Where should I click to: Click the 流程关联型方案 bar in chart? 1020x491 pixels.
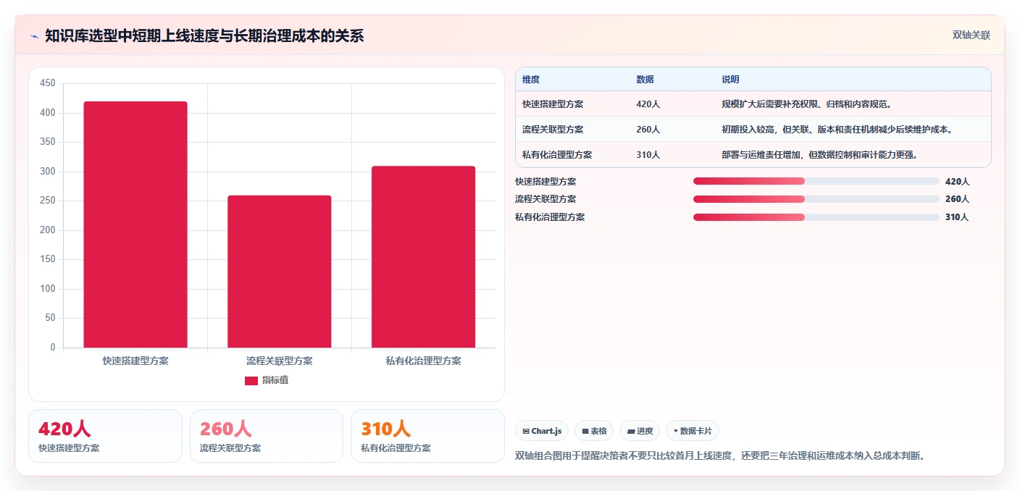pos(279,272)
